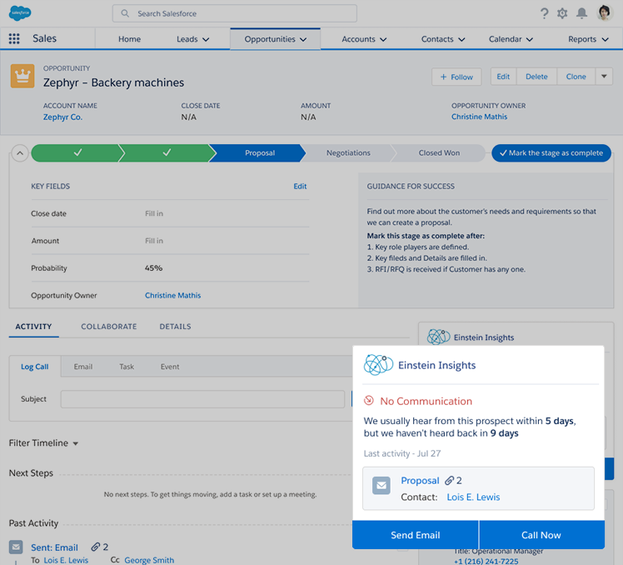Open the Lois E. Lewis recipient link

tap(66, 560)
